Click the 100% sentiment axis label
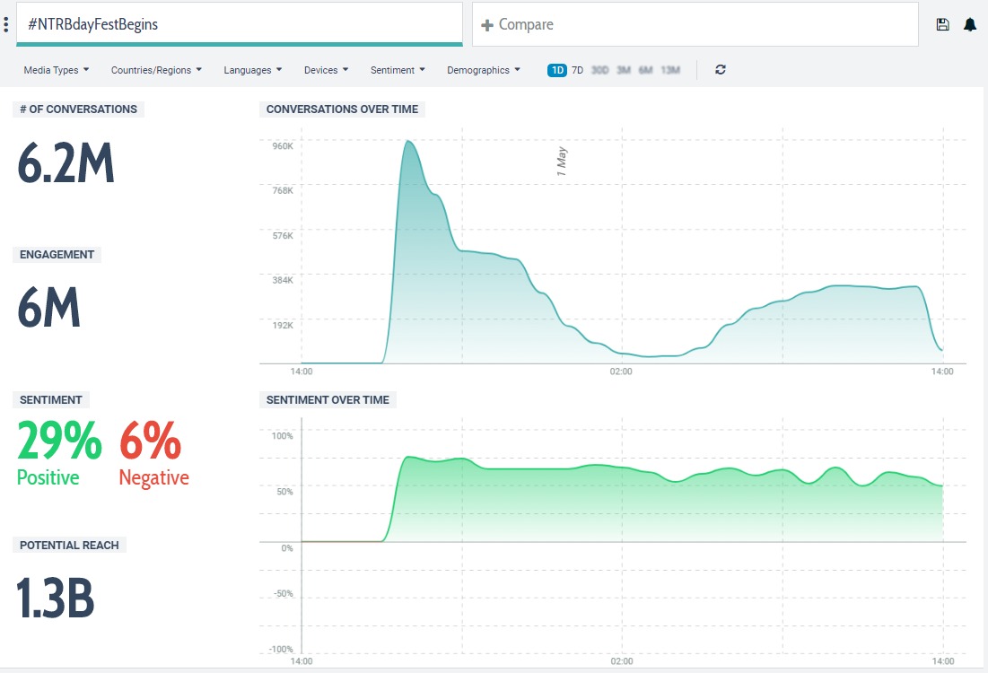This screenshot has width=988, height=673. point(283,436)
